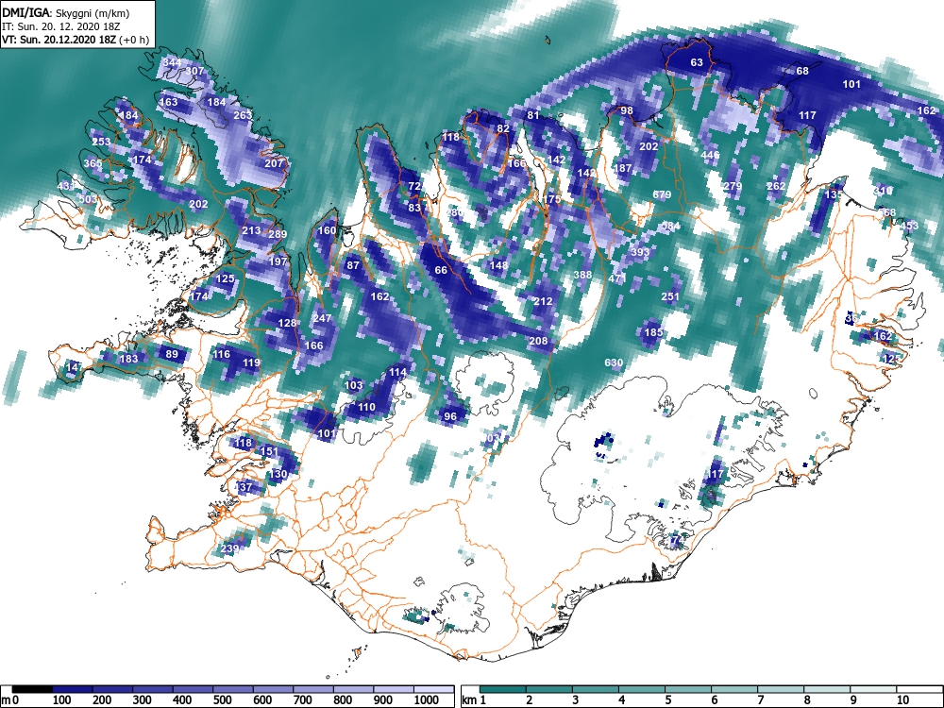Click the '1000' legend label
Screen dimensions: 944x708
pos(426,700)
